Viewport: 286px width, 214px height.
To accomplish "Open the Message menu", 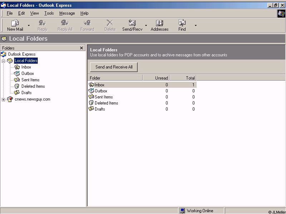I will tap(67, 13).
